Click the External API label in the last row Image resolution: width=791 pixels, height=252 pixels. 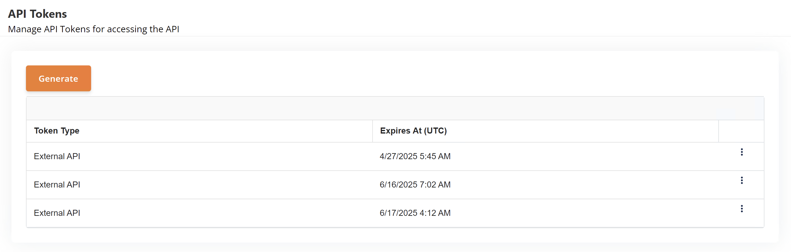tap(57, 213)
